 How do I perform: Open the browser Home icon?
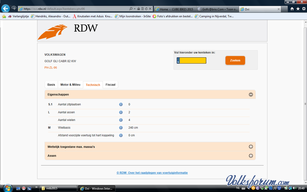[x=292, y=9]
